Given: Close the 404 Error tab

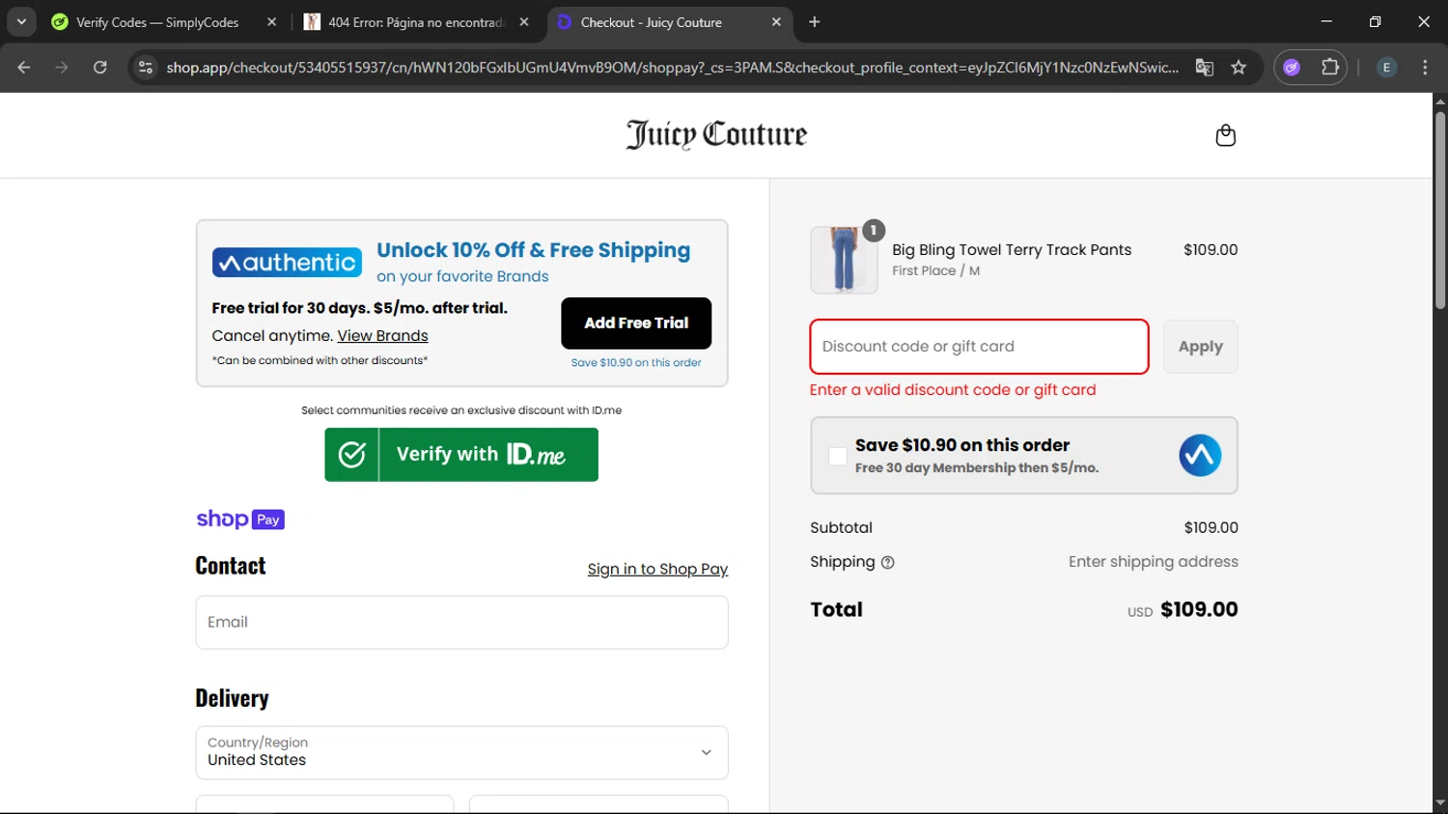Looking at the screenshot, I should (524, 22).
